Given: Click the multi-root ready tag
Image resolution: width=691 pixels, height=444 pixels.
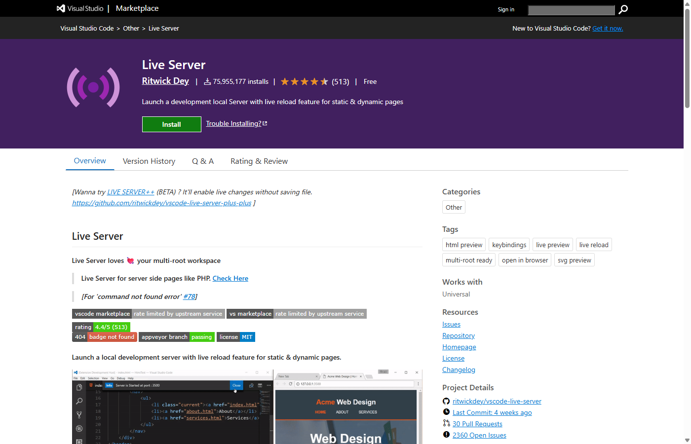Looking at the screenshot, I should (x=469, y=260).
